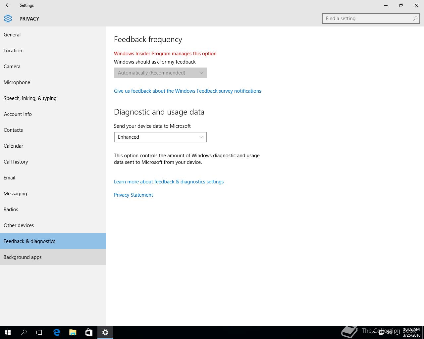Open taskbar Search magnifier
The width and height of the screenshot is (424, 339).
pyautogui.click(x=24, y=332)
